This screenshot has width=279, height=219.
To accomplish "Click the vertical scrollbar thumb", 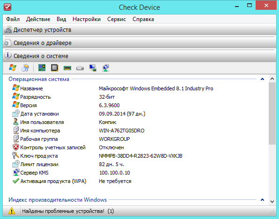I will (x=272, y=113).
